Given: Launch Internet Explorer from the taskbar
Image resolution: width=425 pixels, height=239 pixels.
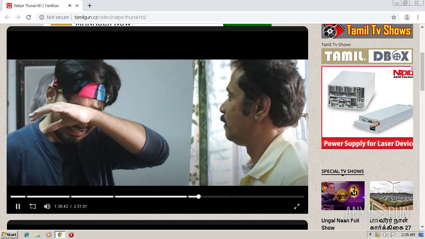Looking at the screenshot, I should [x=27, y=235].
